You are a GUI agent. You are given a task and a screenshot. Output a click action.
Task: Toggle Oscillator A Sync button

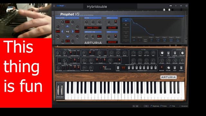(105, 53)
